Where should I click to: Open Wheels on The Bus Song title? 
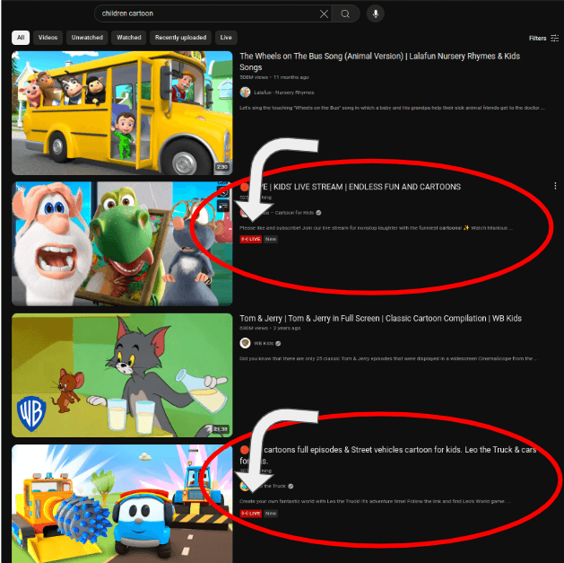tap(380, 62)
